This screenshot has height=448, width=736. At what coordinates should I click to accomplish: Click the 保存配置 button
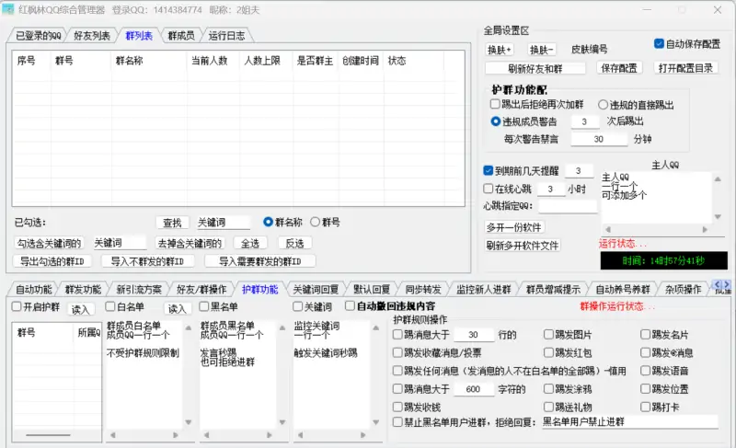click(621, 68)
